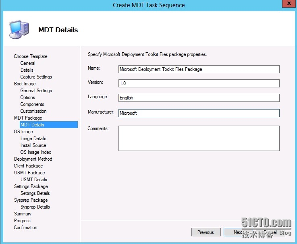Click the 'Version:' label
297x244 pixels.
click(x=96, y=82)
